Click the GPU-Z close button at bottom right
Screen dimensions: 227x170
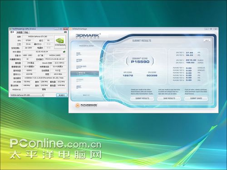[62, 95]
